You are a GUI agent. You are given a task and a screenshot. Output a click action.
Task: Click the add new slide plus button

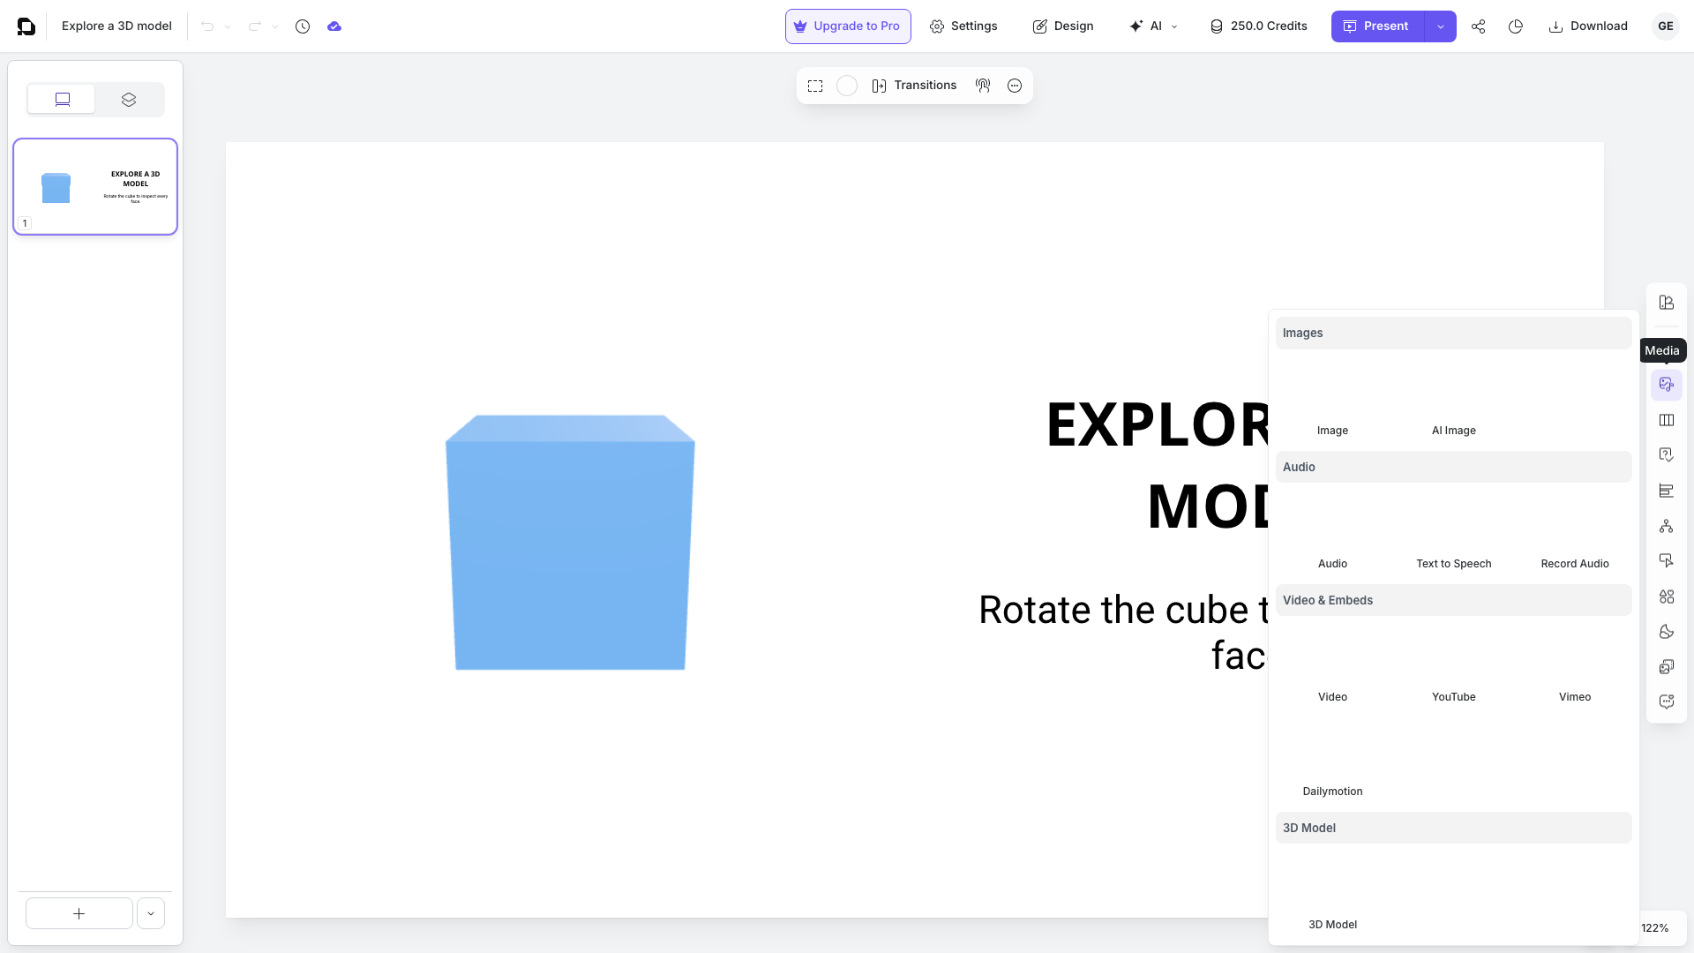(x=79, y=914)
